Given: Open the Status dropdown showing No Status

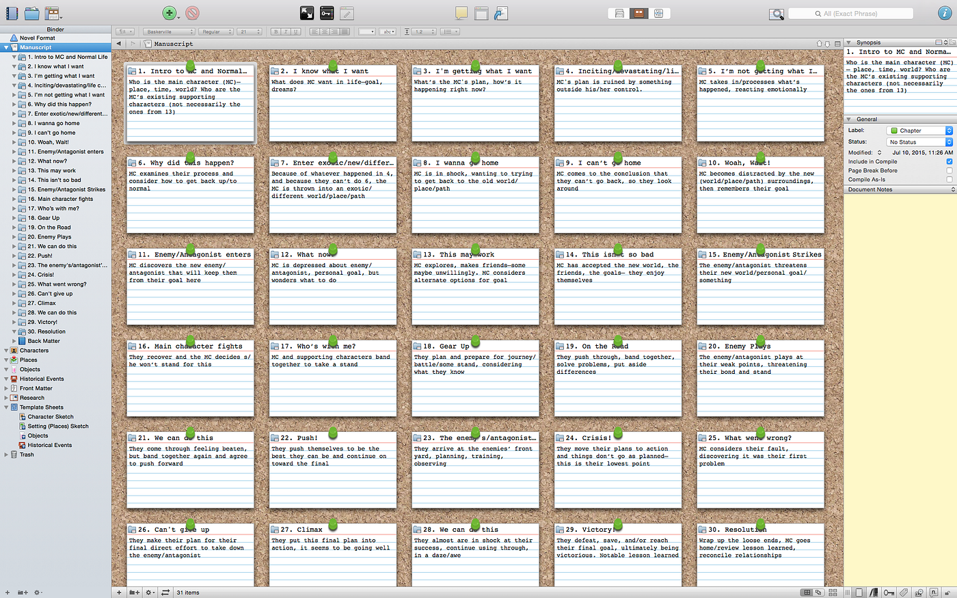Looking at the screenshot, I should tap(919, 141).
